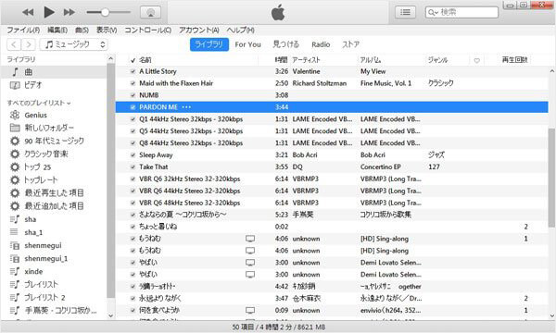Open the 新しいフォルダー folder icon
Image resolution: width=556 pixels, height=333 pixels.
click(15, 128)
